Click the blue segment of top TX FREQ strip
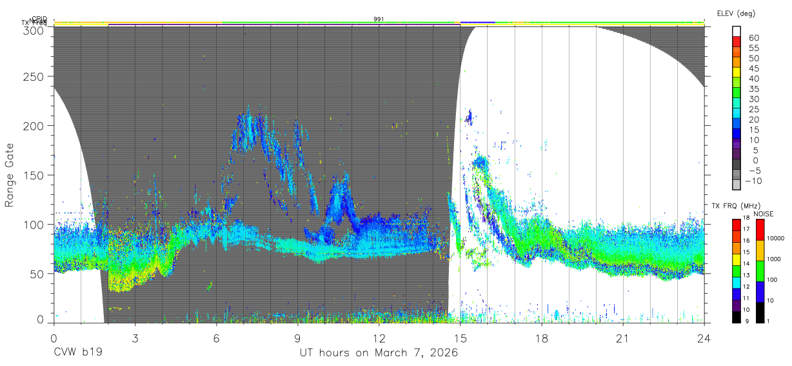 click(x=477, y=23)
